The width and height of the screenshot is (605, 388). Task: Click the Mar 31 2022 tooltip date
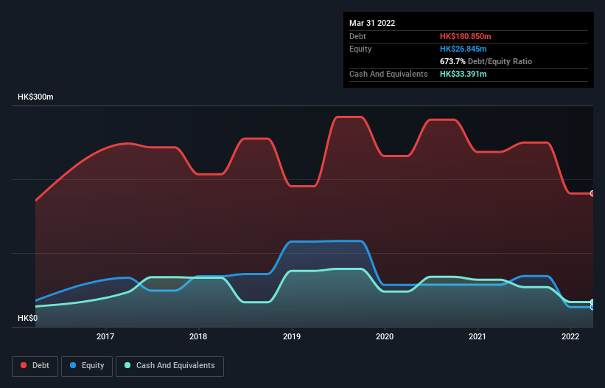(372, 23)
